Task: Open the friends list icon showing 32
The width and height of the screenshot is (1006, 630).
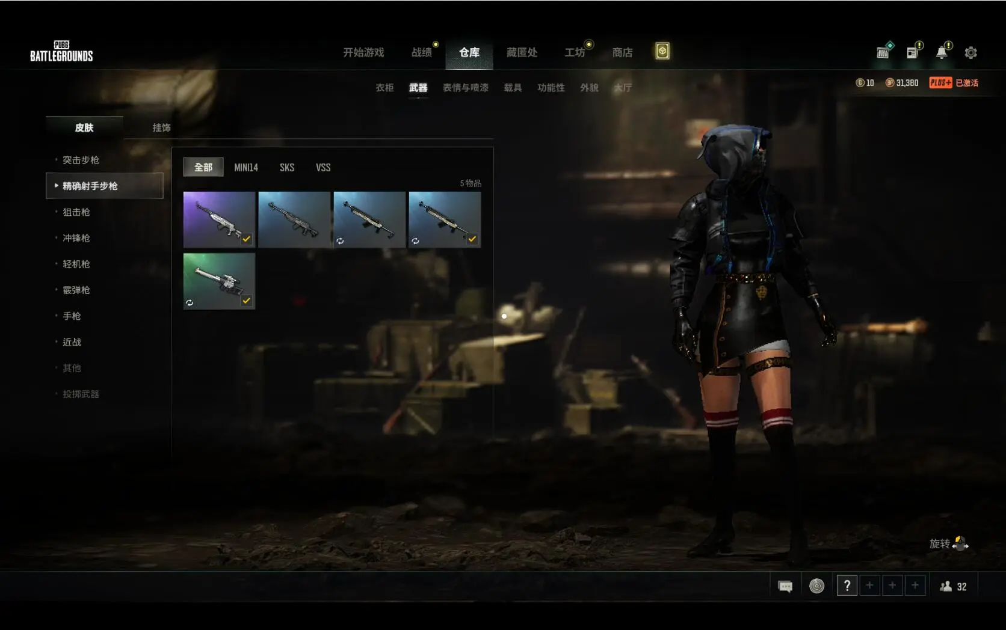Action: (946, 586)
